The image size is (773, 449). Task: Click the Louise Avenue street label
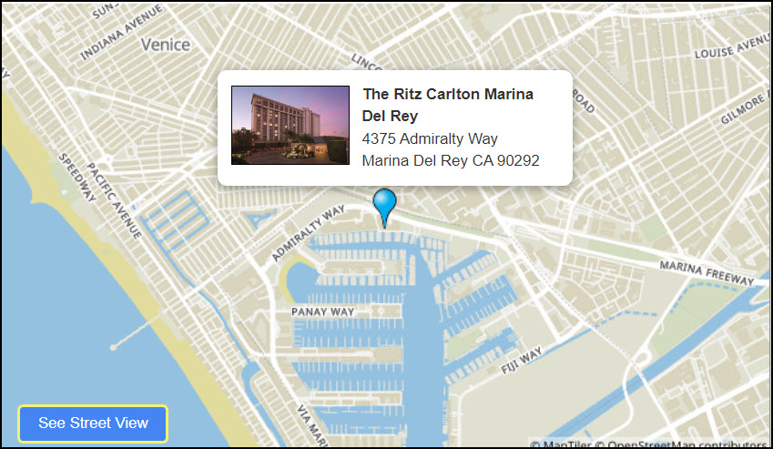[732, 46]
